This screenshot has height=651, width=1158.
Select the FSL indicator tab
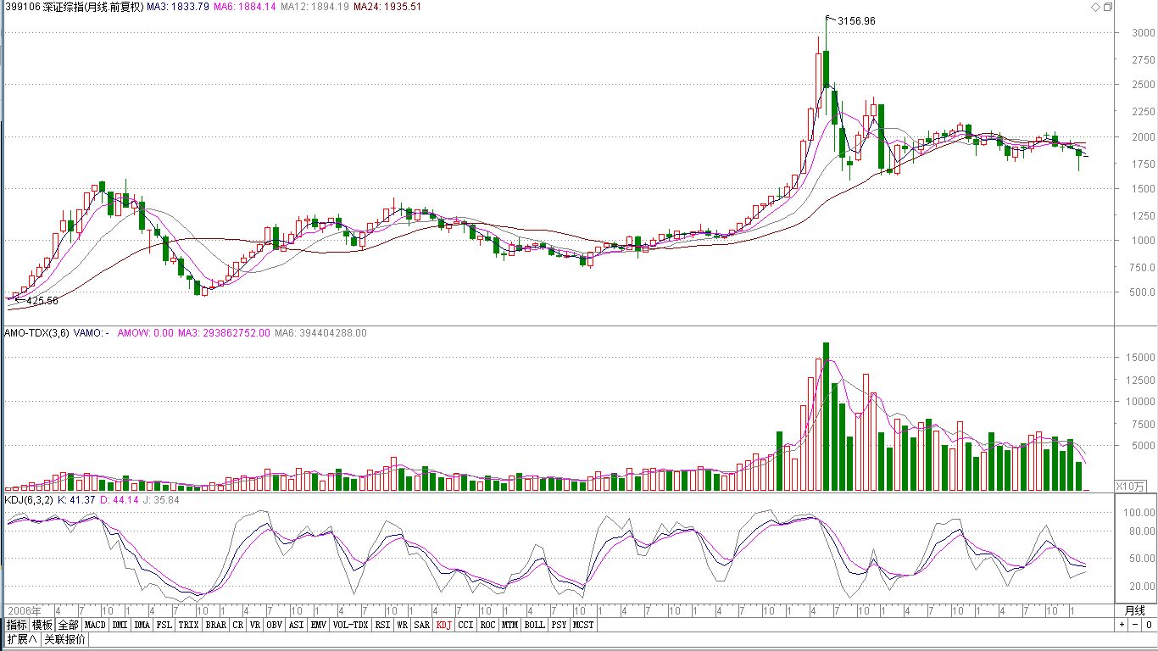(164, 625)
